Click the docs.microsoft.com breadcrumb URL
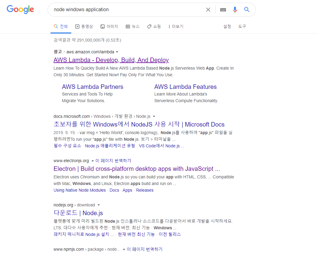This screenshot has width=318, height=254. 102,116
